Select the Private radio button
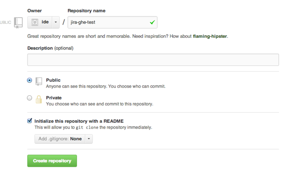Viewport: 293px width, 181px height. pyautogui.click(x=30, y=98)
